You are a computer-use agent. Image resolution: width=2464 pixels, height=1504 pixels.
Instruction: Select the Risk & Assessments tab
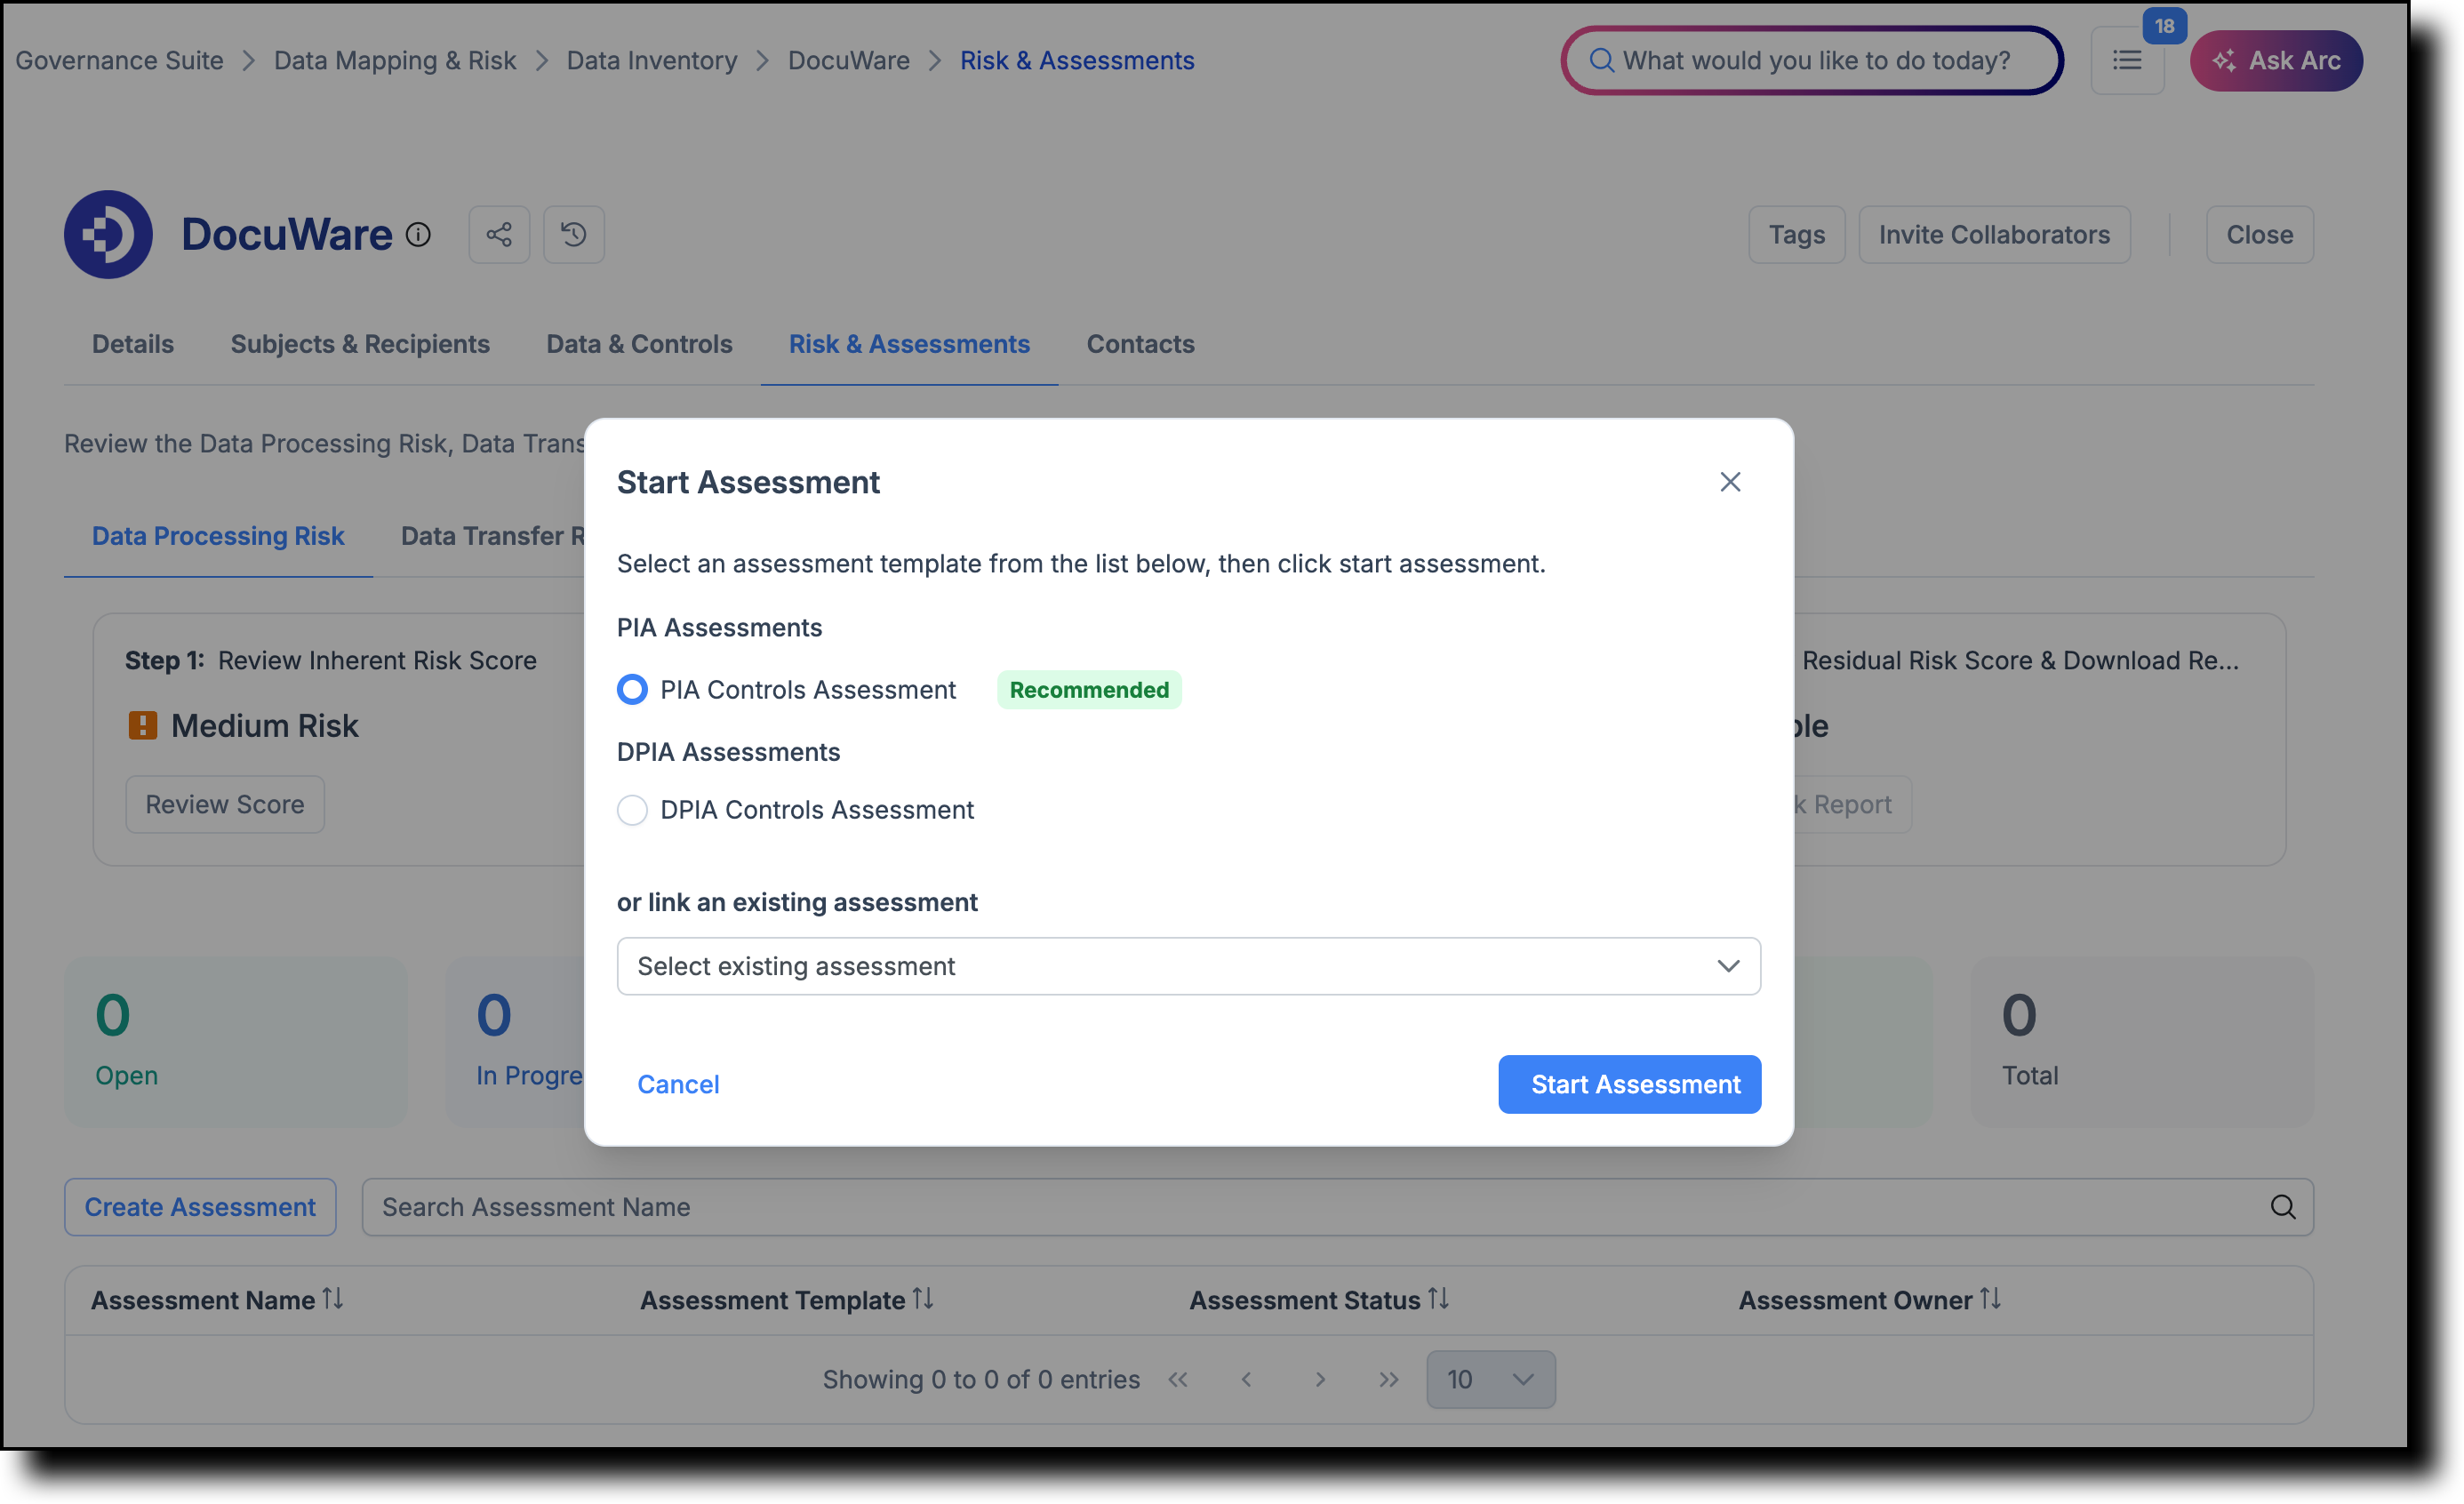(909, 344)
